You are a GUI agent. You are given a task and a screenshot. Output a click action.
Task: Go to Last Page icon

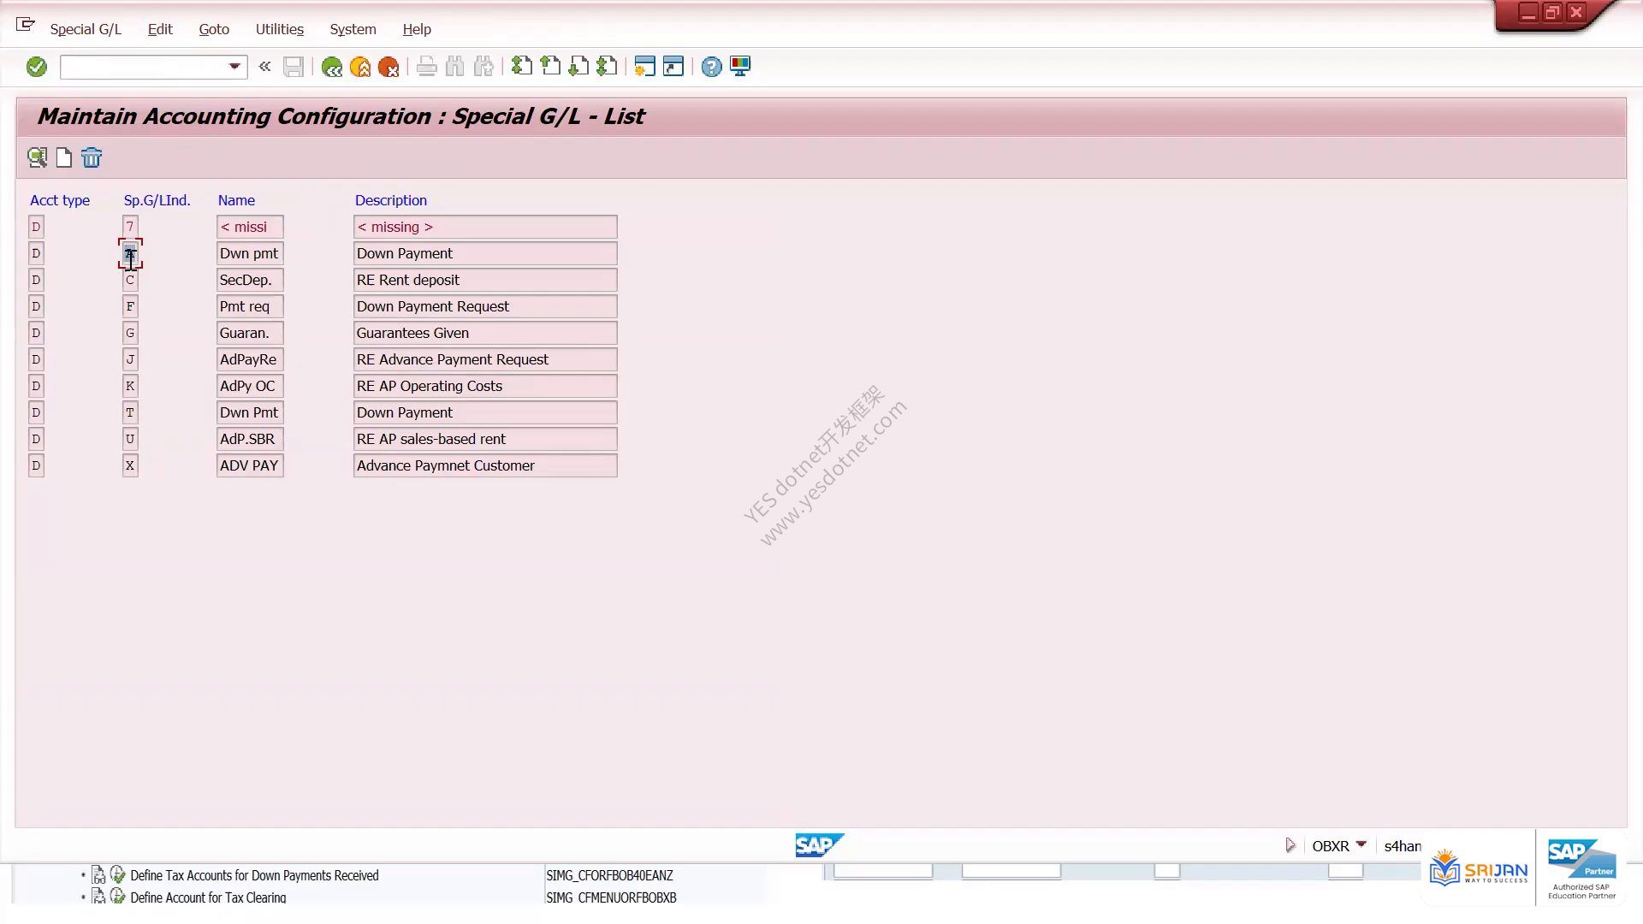[x=607, y=66]
